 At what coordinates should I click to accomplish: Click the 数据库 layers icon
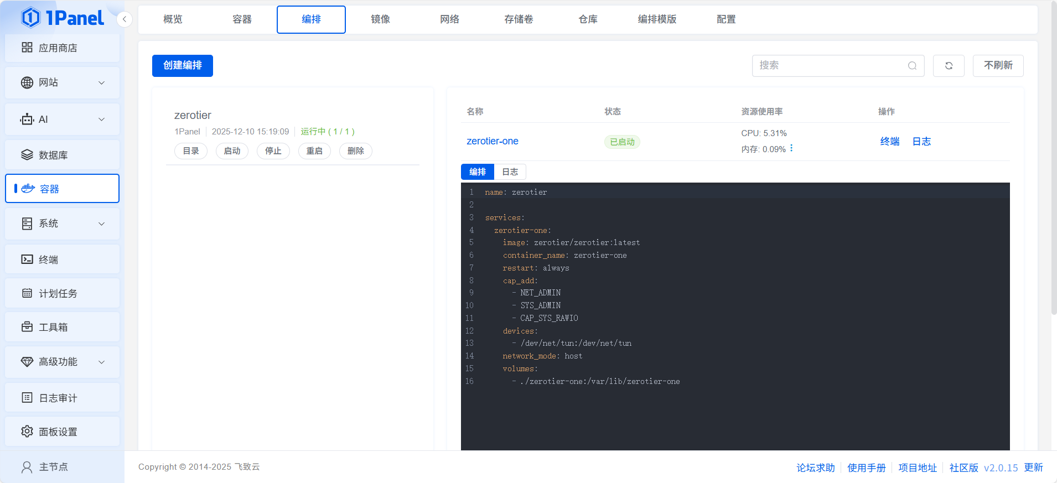27,155
